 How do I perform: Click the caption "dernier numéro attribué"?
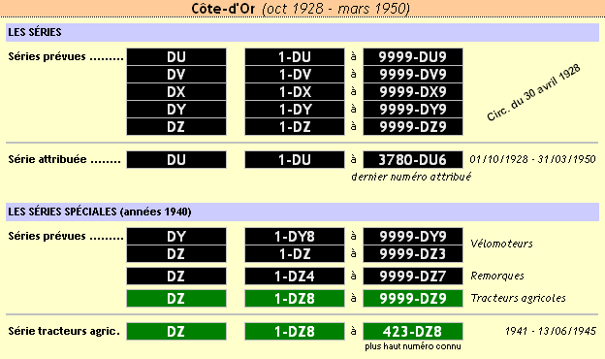coord(411,177)
